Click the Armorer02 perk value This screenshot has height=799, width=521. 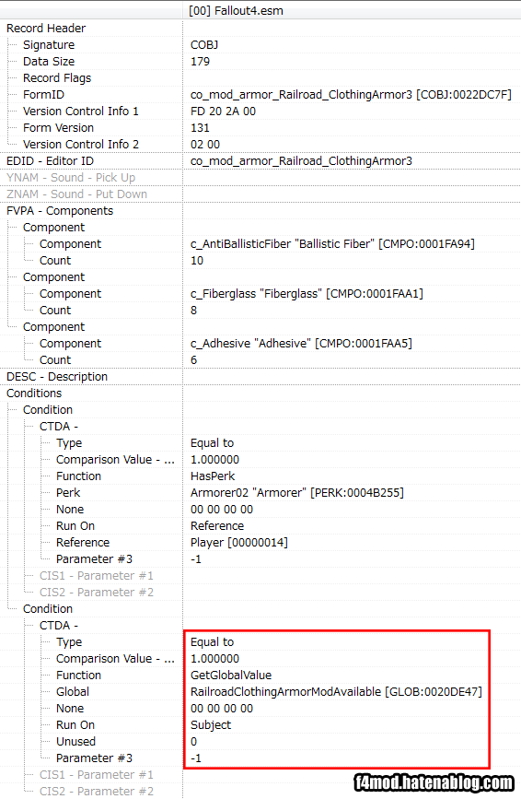click(x=297, y=493)
